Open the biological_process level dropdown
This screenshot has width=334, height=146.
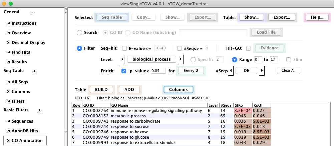(151, 60)
